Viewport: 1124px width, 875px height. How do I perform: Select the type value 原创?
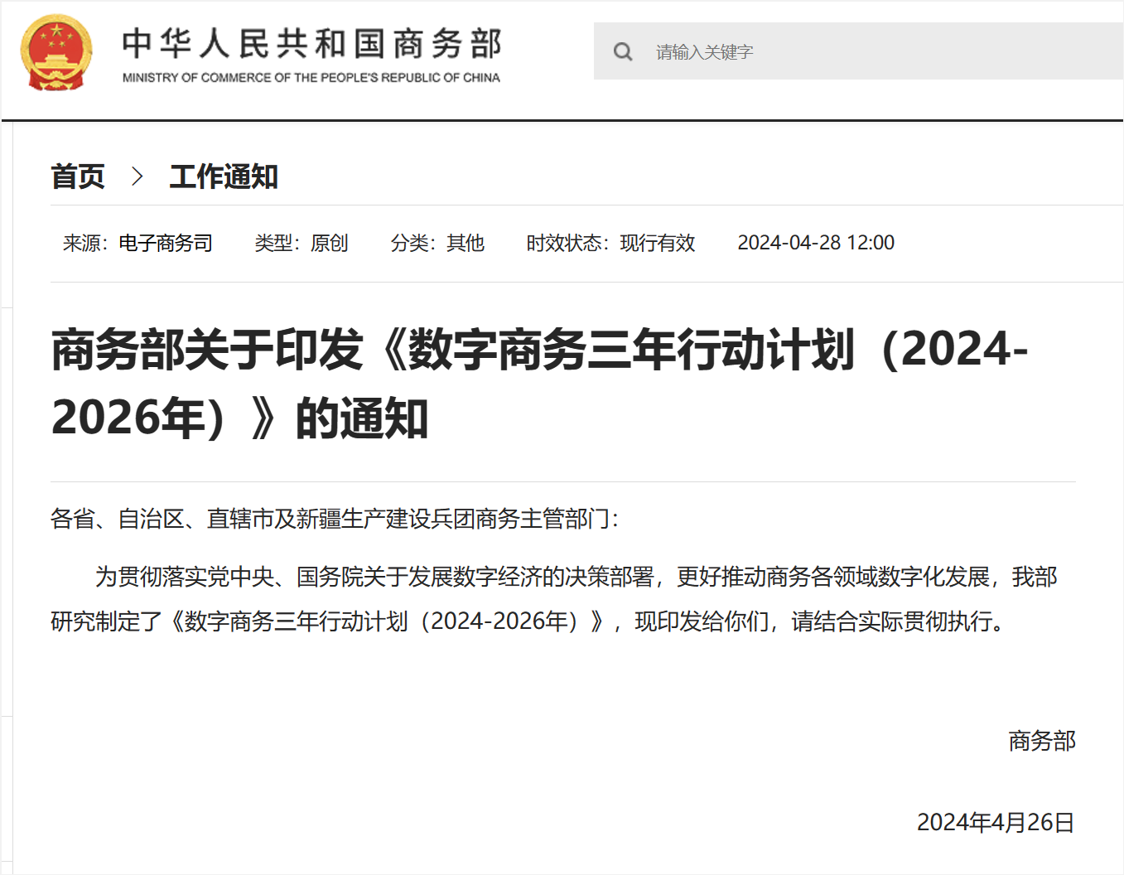click(329, 243)
